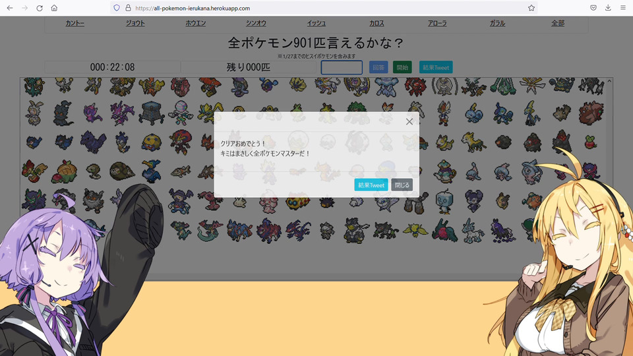Open the browser home page icon
Viewport: 633px width, 356px height.
54,8
